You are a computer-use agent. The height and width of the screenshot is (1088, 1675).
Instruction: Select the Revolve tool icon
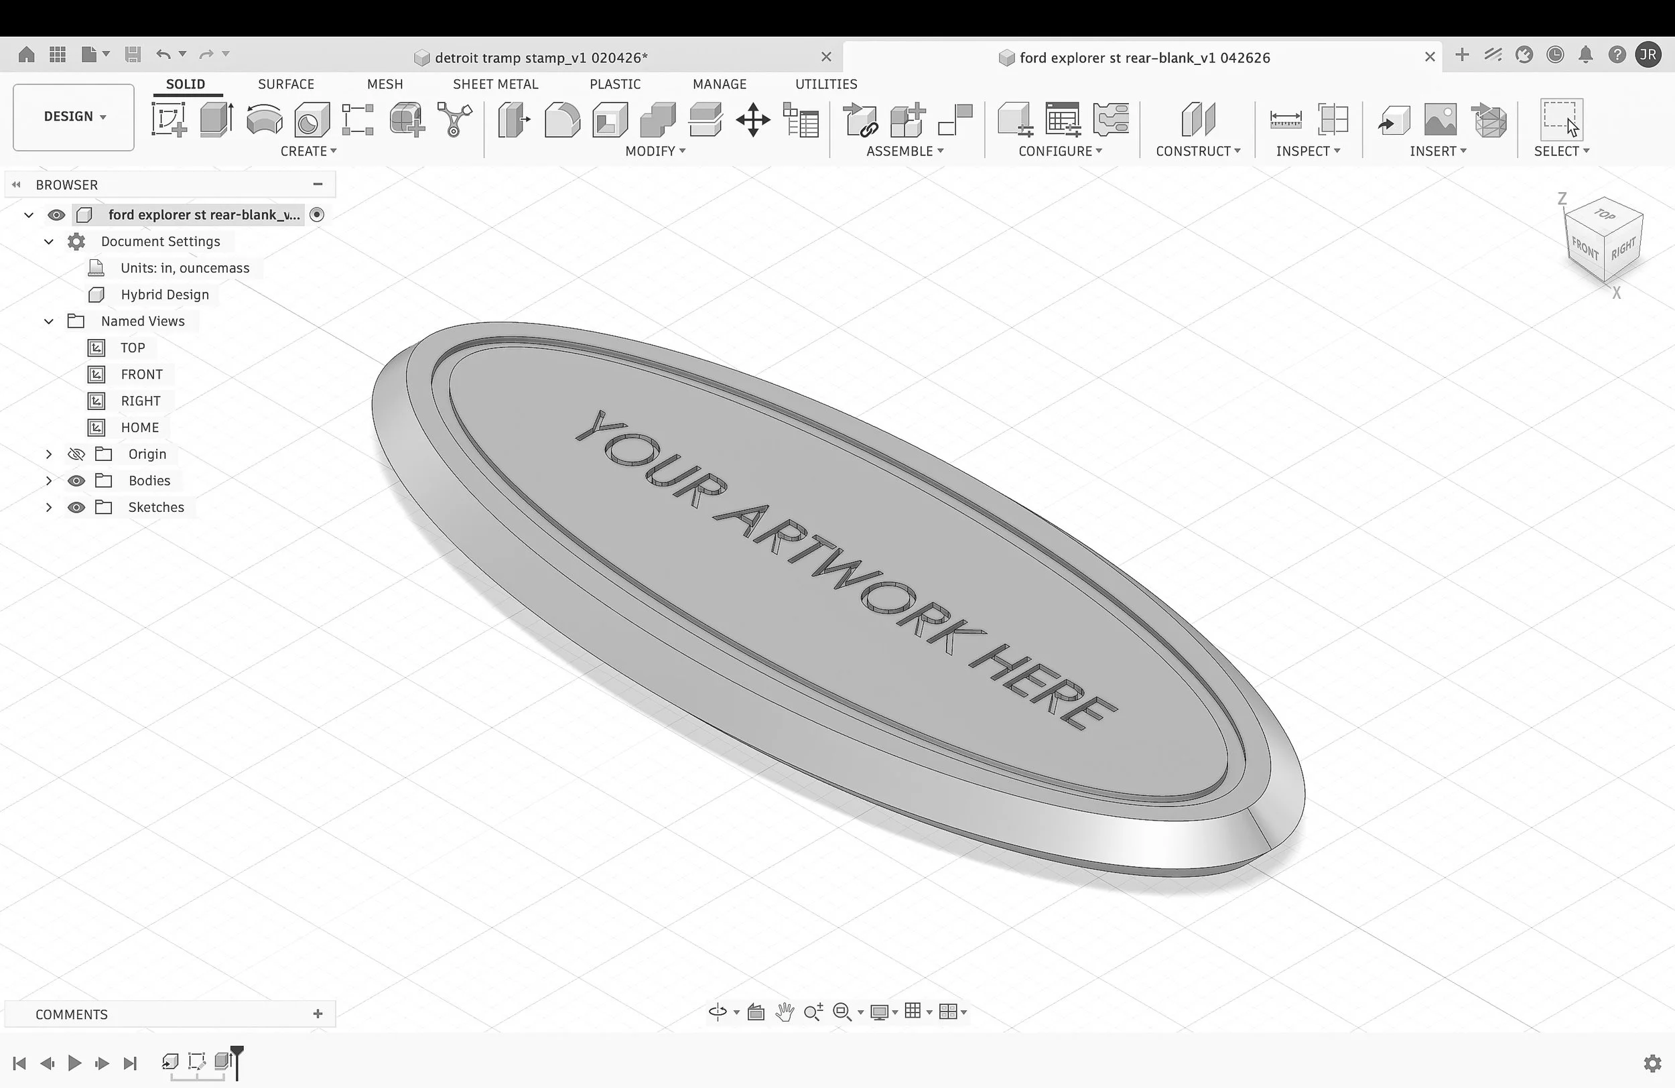click(x=265, y=119)
